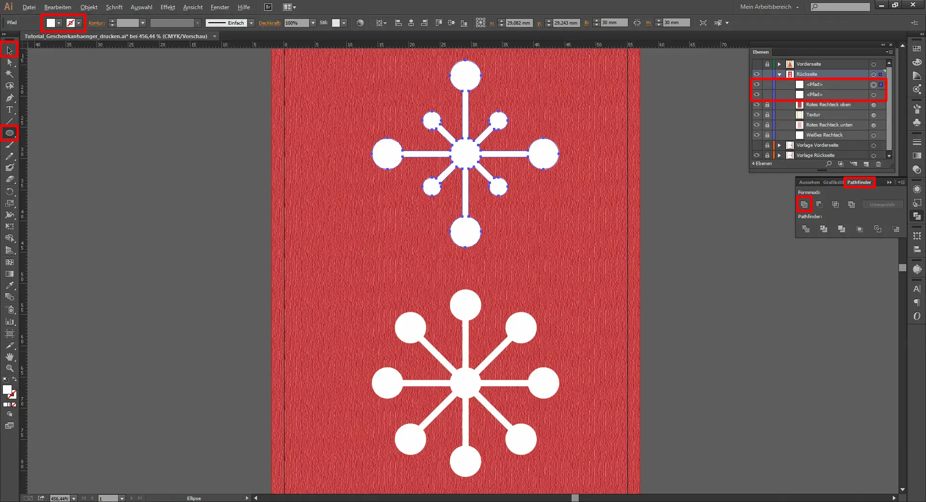926x502 pixels.
Task: Select the Ellipse tool
Action: click(x=9, y=133)
